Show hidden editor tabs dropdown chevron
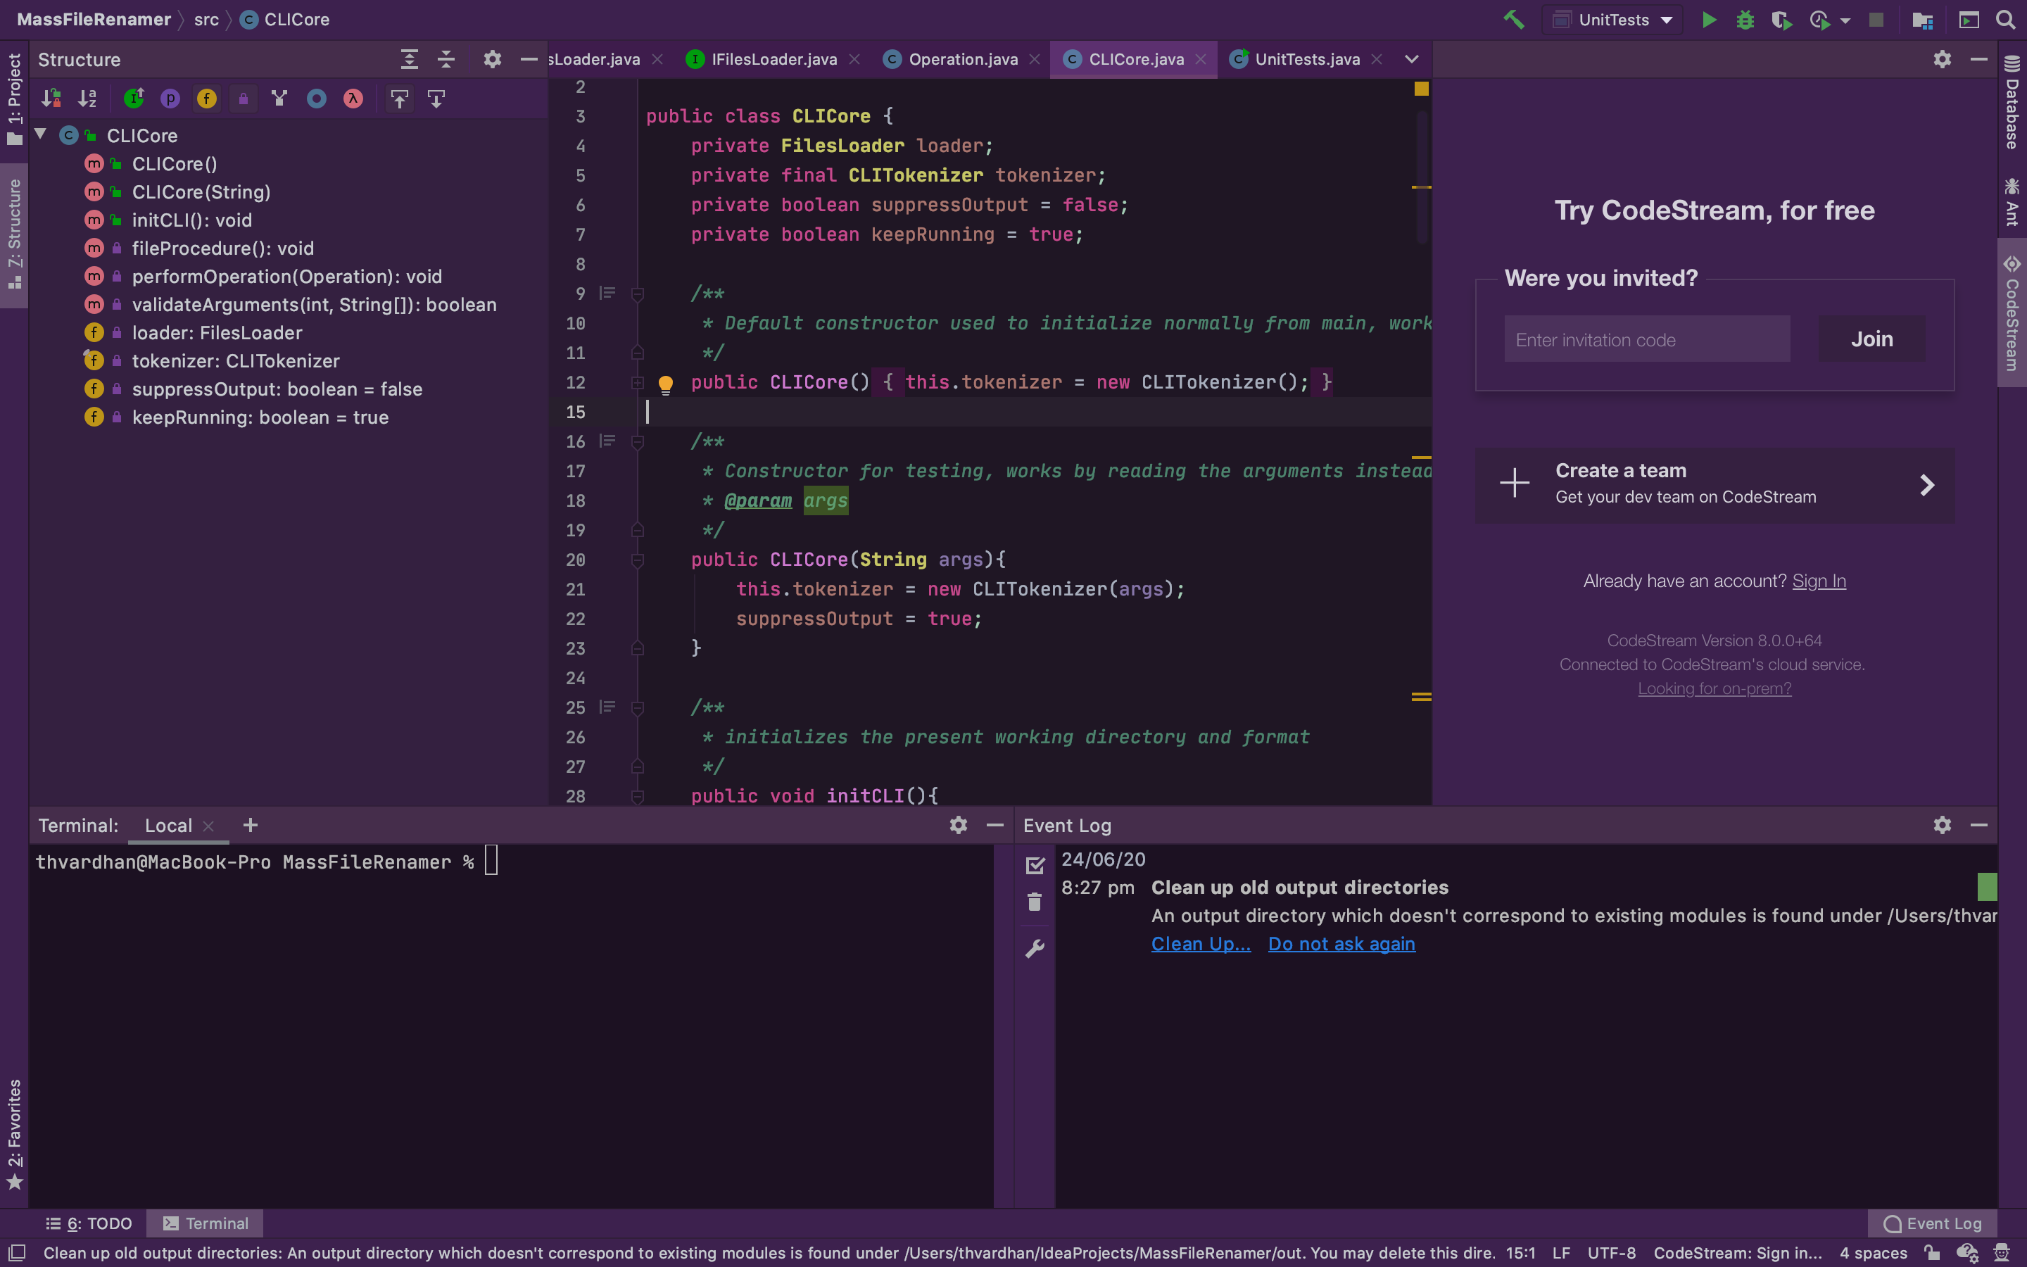2027x1267 pixels. tap(1411, 60)
